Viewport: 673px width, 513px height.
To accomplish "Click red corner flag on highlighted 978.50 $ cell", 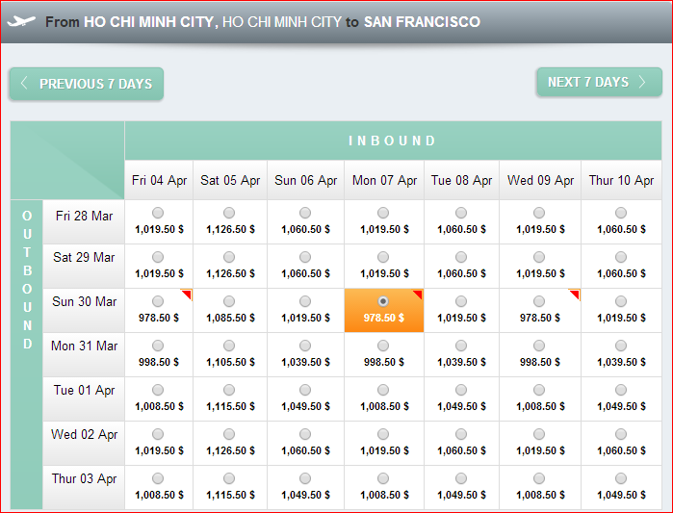I will [x=419, y=295].
